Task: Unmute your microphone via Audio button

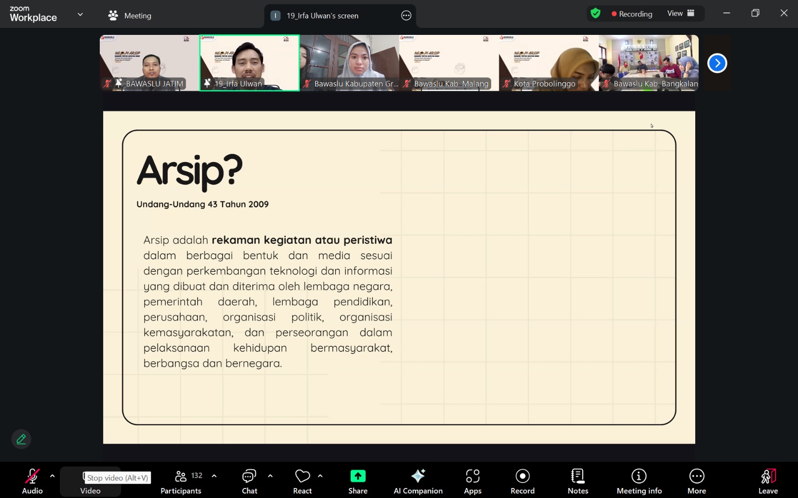Action: pyautogui.click(x=32, y=480)
